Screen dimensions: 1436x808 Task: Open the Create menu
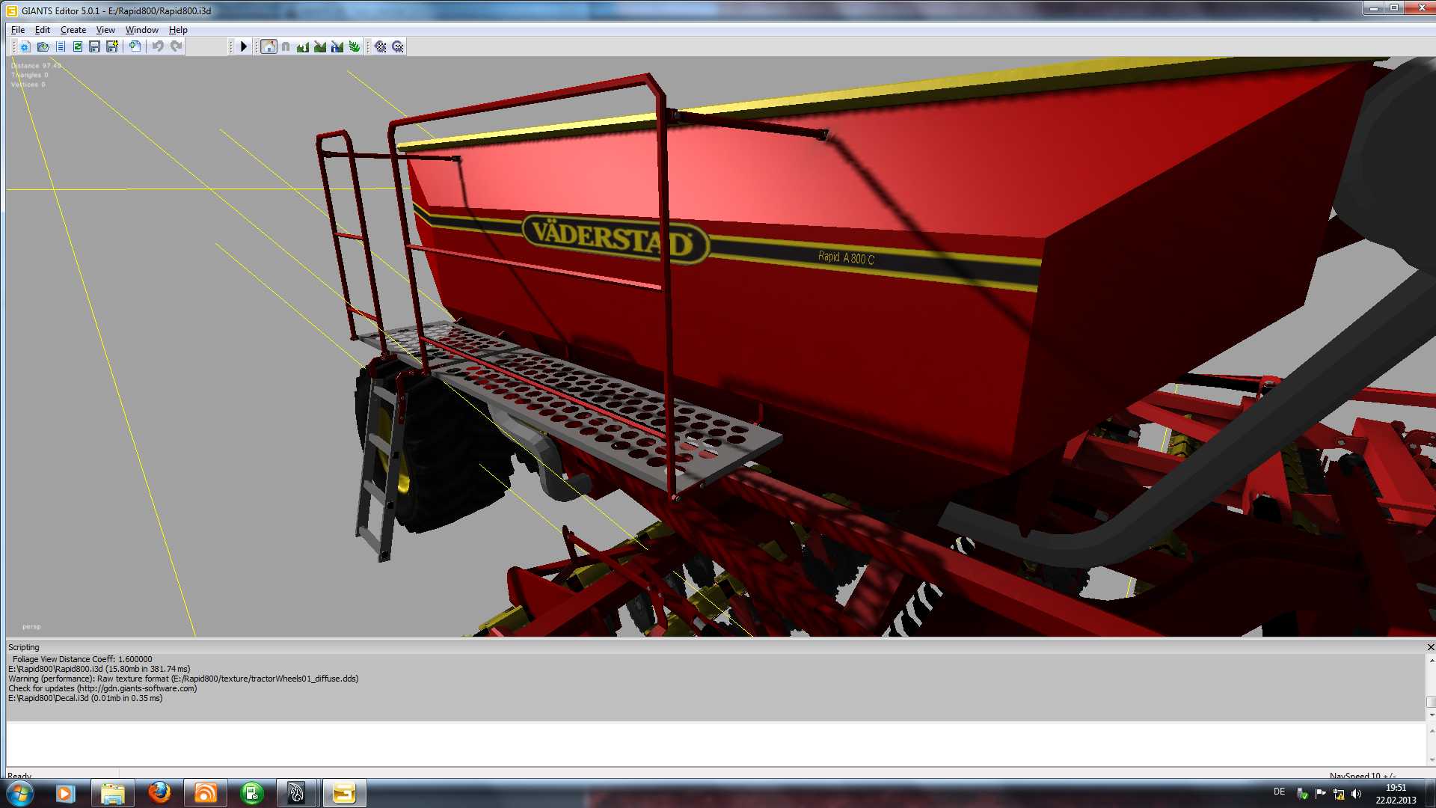[73, 30]
